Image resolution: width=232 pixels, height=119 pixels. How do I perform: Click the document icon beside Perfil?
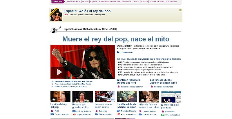(x=52, y=111)
